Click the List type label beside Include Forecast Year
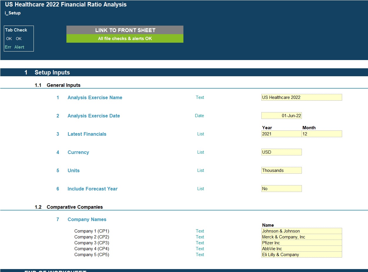The width and height of the screenshot is (368, 272). (201, 189)
